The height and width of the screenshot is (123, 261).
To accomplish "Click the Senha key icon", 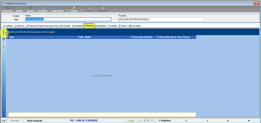I will [x=74, y=8].
